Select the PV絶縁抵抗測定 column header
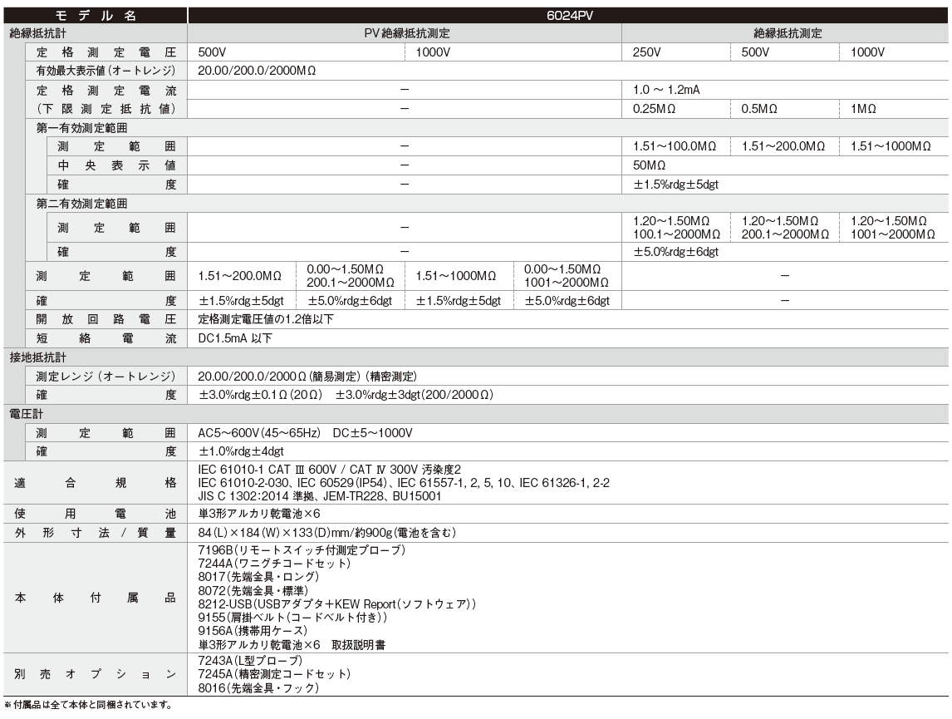Image resolution: width=952 pixels, height=719 pixels. click(407, 33)
